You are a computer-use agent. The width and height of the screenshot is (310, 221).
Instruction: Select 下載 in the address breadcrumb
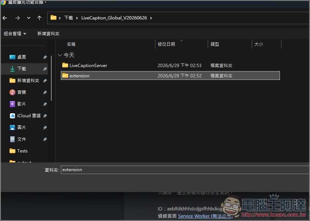[69, 18]
